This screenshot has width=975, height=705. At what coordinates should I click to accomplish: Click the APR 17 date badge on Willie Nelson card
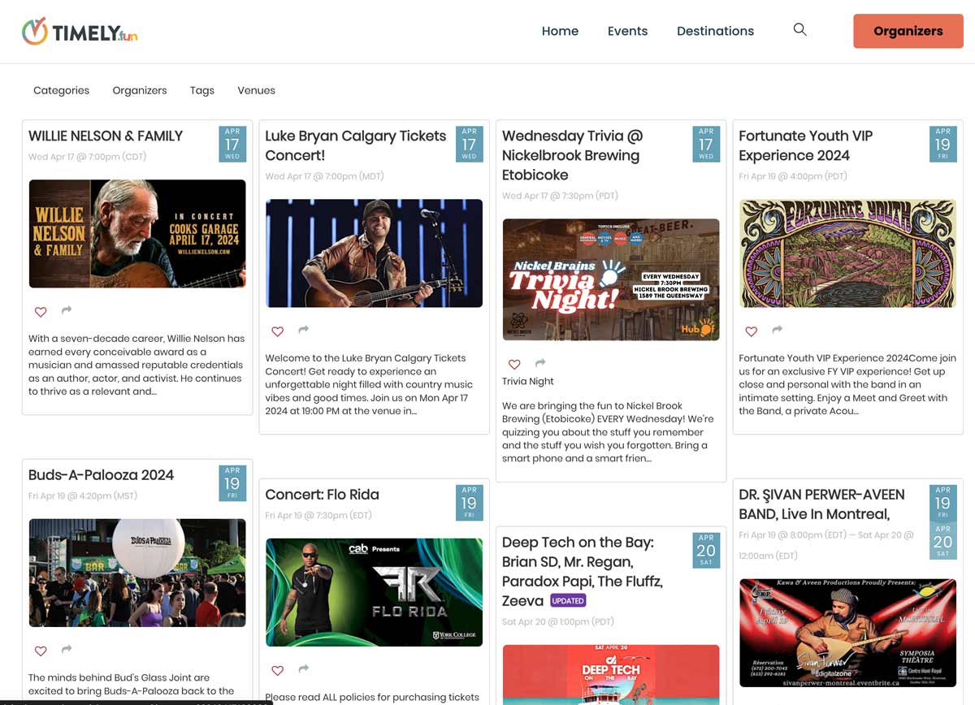coord(232,144)
